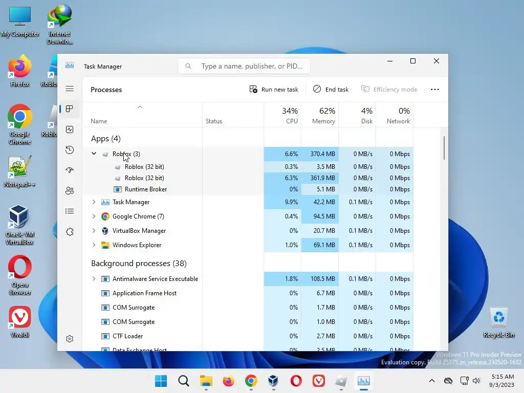Sort processes by the Memory column
The height and width of the screenshot is (393, 524).
320,115
